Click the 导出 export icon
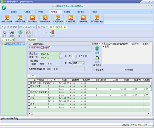This screenshot has height=128, width=154. point(28,34)
